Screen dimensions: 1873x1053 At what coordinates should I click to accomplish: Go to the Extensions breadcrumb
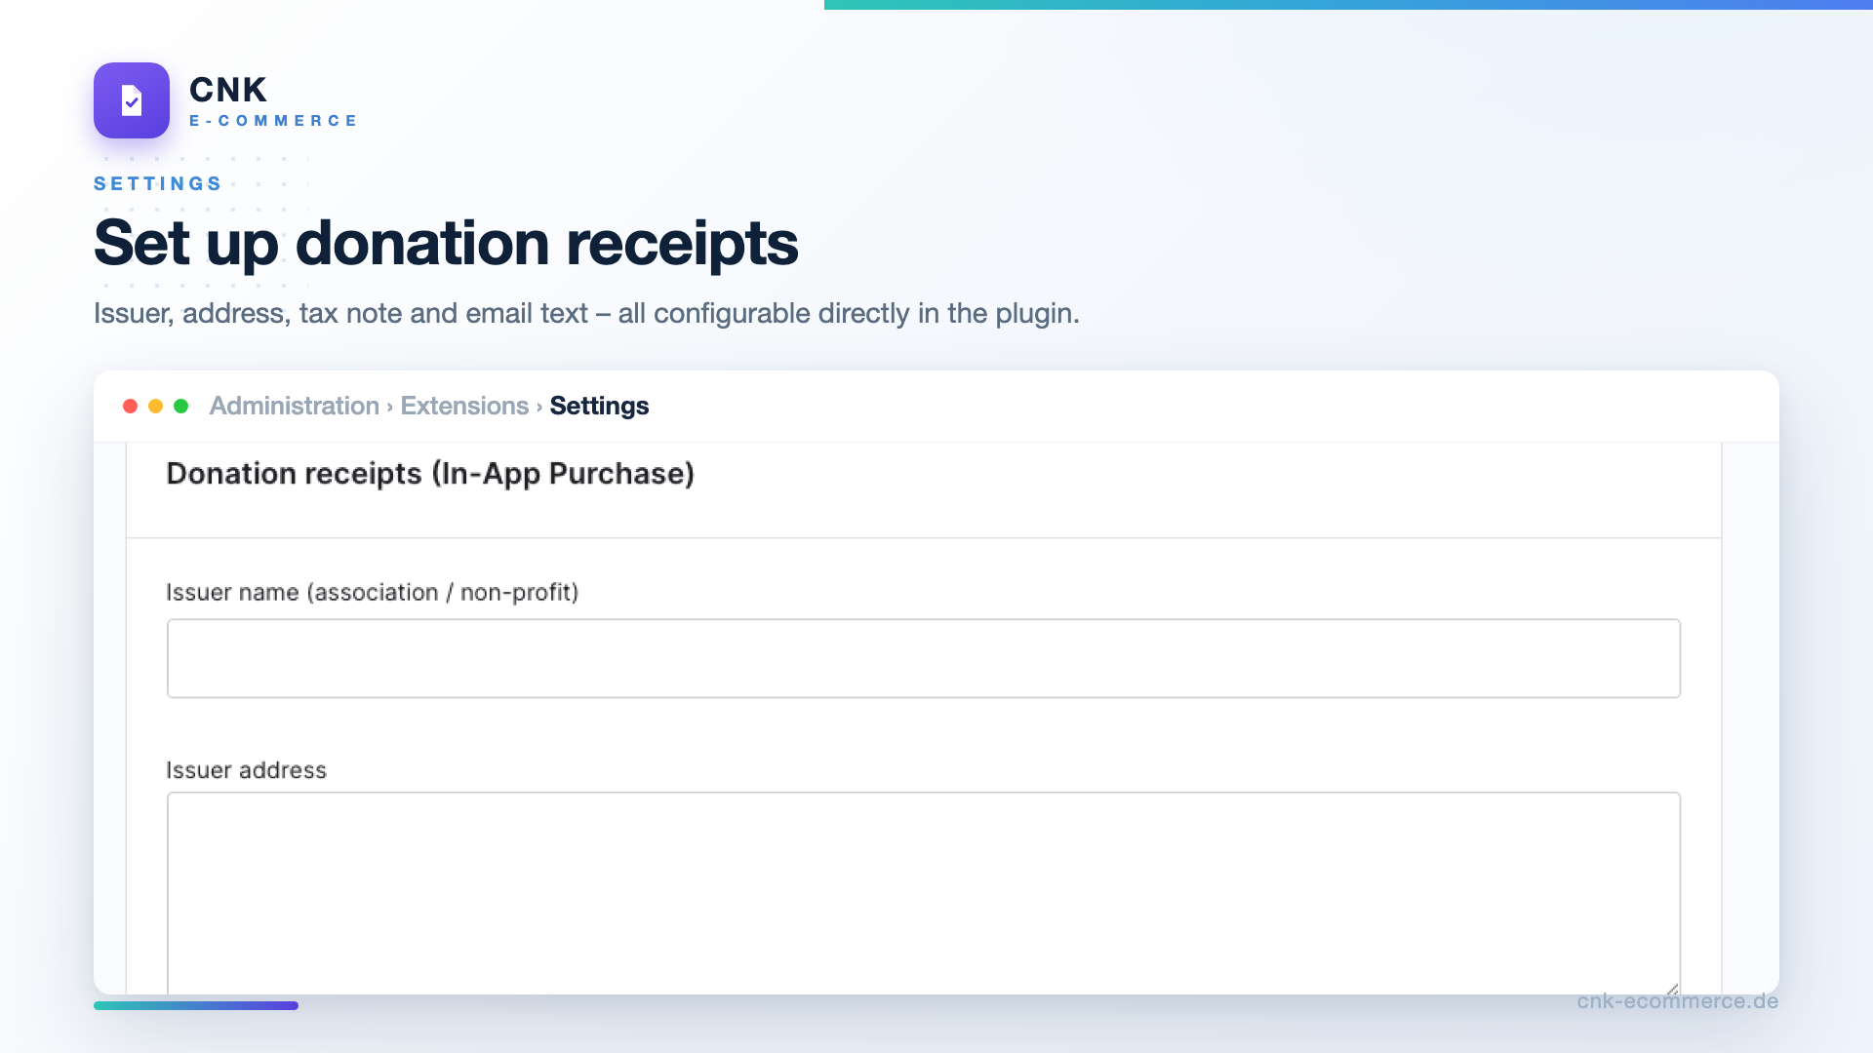464,406
